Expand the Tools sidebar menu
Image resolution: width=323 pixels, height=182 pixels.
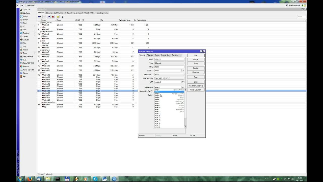coord(25,53)
